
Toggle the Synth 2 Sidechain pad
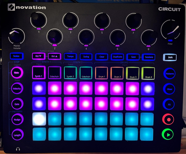[86, 73]
